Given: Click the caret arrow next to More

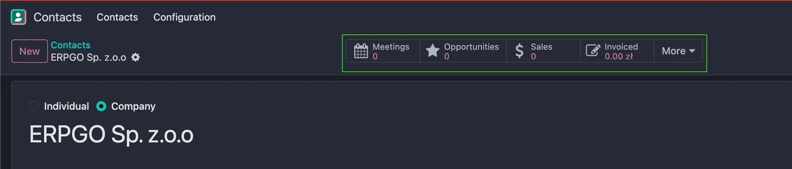Looking at the screenshot, I should (692, 51).
